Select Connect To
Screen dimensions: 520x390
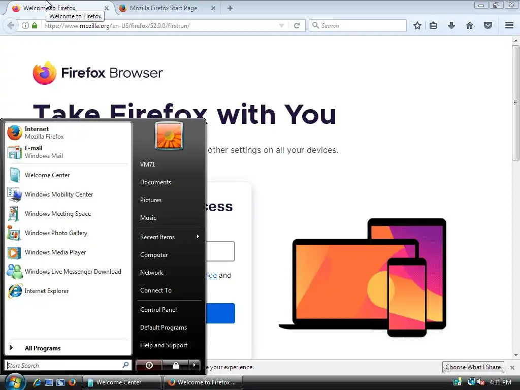pos(155,290)
